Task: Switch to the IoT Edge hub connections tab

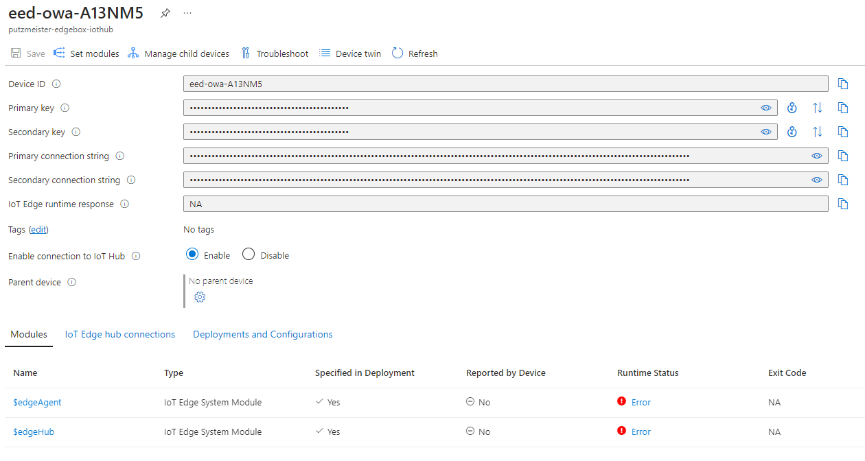Action: coord(120,334)
